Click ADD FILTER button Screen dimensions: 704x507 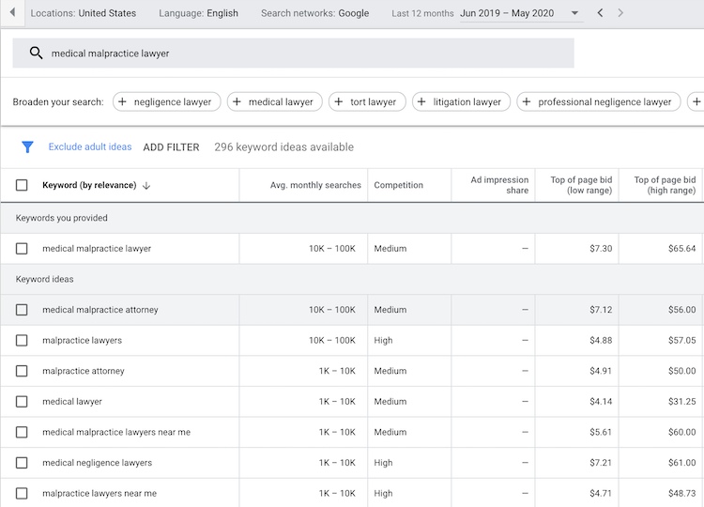tap(171, 147)
